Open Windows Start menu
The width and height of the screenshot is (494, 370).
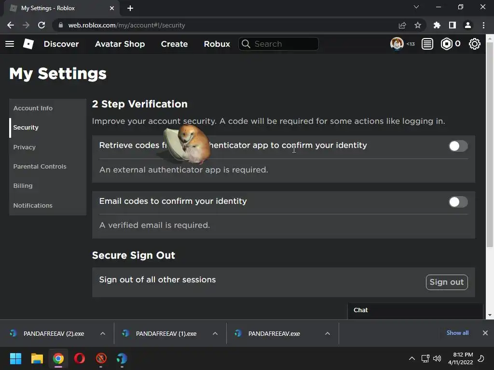[15, 358]
